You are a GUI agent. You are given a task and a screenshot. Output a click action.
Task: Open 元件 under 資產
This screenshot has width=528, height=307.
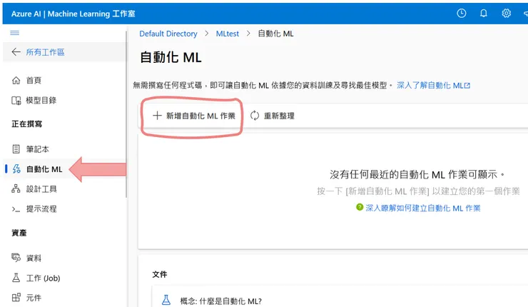[x=34, y=298]
